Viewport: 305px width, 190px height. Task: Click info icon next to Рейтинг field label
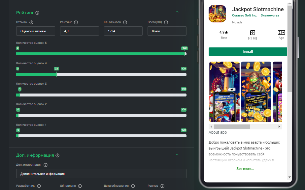pos(76,22)
